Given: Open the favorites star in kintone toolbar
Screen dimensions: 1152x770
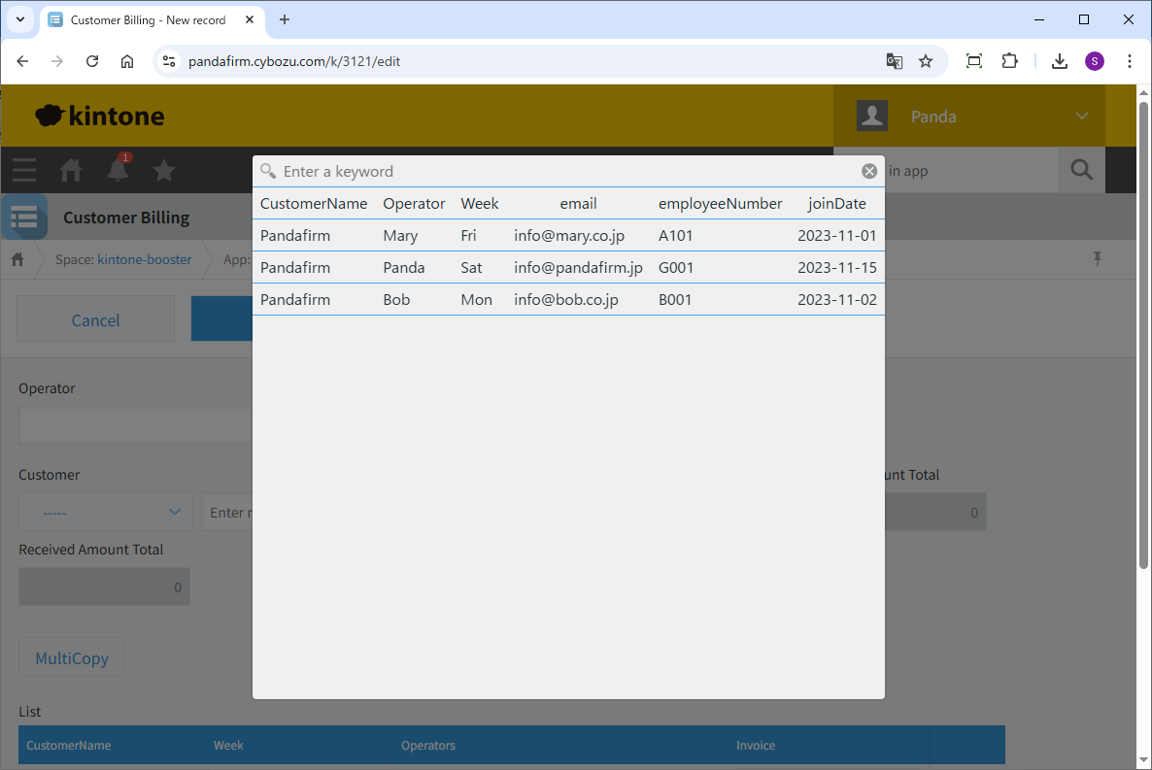Looking at the screenshot, I should tap(164, 171).
